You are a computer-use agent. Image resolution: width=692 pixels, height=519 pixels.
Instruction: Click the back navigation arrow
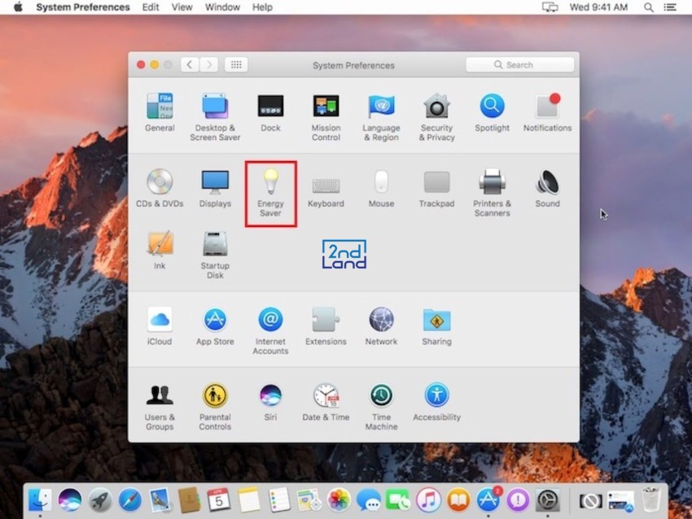coord(190,65)
